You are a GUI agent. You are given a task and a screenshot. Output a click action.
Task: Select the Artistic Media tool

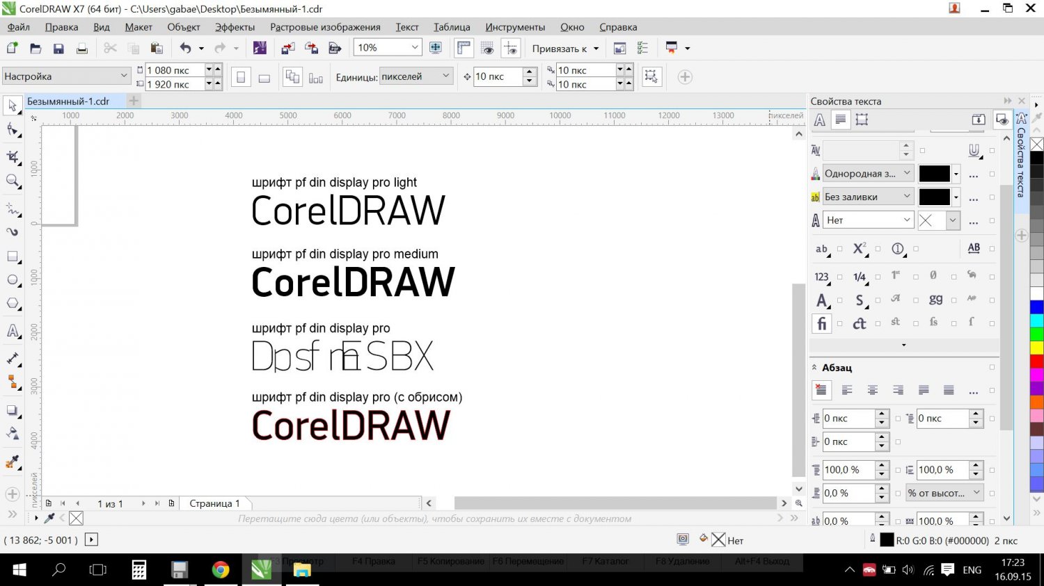tap(13, 232)
